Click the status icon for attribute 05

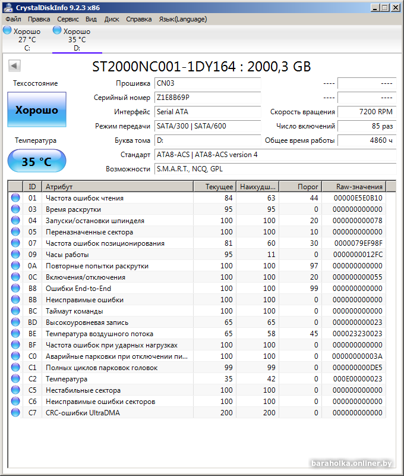[x=15, y=232]
